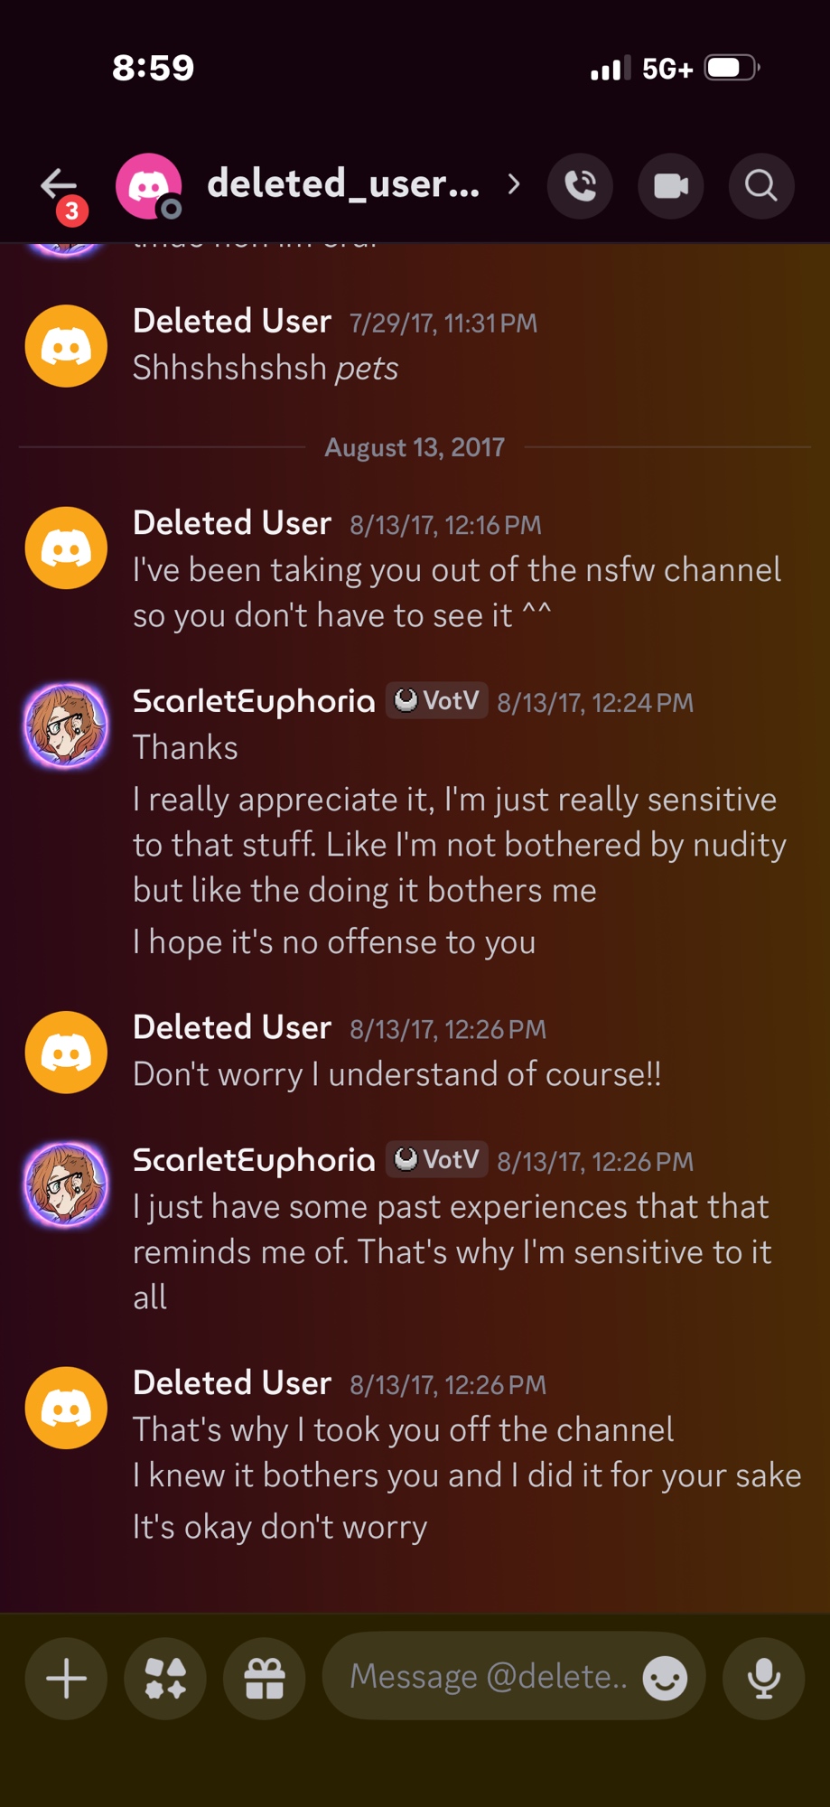Open ScarletEuphoria's avatar next to Thanks

pos(66,726)
